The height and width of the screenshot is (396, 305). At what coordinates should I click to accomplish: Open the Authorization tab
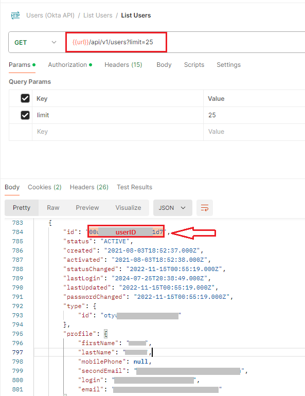tap(70, 65)
